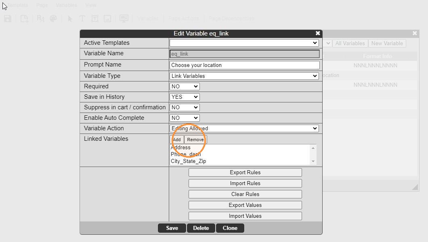Click the background panel resize grip corner
The width and height of the screenshot is (428, 242).
[x=415, y=187]
